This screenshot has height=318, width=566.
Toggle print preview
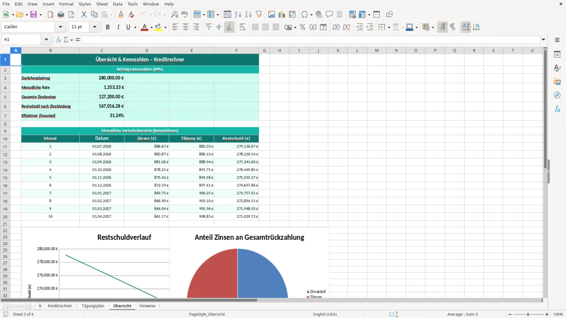72,15
